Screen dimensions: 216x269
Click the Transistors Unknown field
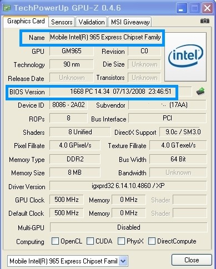point(144,78)
